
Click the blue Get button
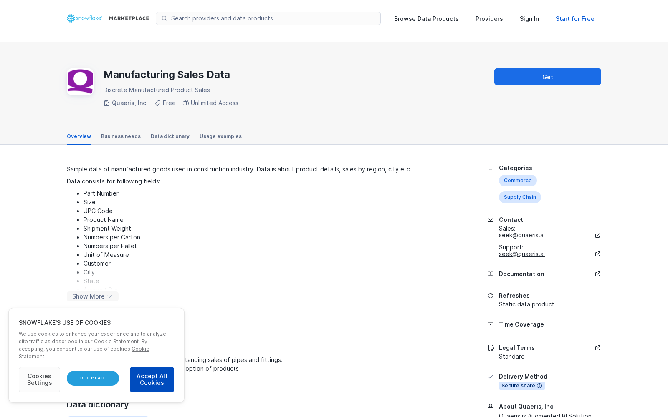click(548, 77)
